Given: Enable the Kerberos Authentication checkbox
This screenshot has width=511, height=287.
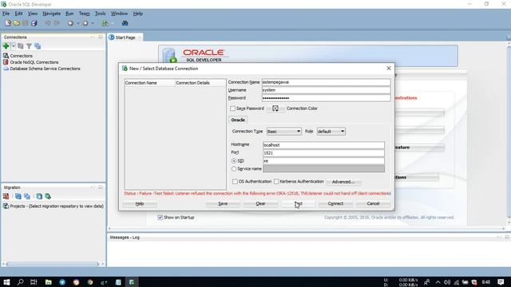Looking at the screenshot, I should coord(276,182).
